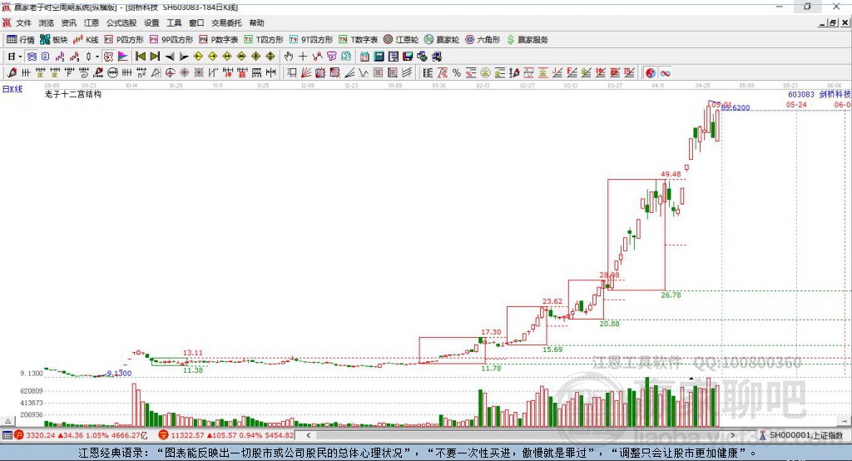Click the black right arrow icon
The width and height of the screenshot is (852, 461).
[184, 57]
